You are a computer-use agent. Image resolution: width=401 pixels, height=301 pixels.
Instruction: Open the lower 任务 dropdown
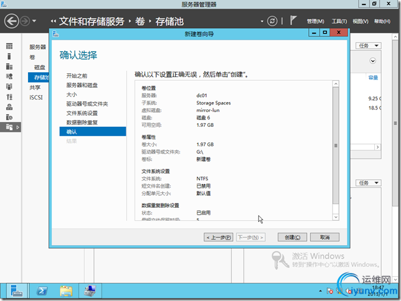368,183
